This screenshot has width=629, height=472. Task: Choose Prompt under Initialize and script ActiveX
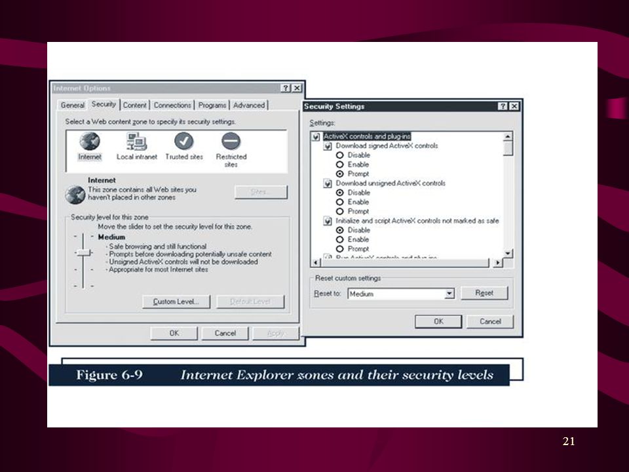tap(340, 249)
